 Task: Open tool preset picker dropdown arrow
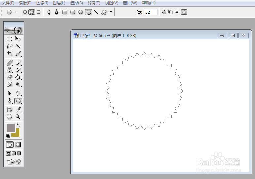pos(16,12)
